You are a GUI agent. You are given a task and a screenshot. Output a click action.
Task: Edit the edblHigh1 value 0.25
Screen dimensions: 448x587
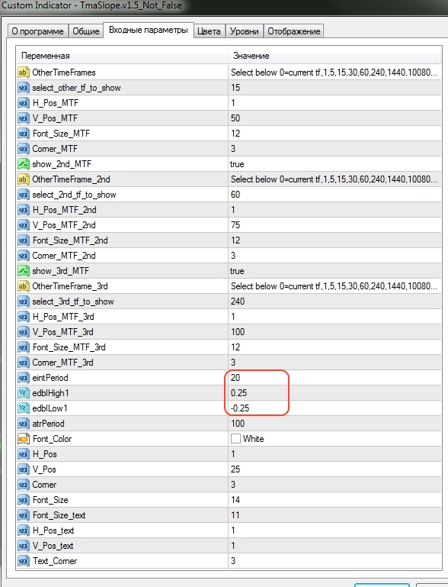pyautogui.click(x=238, y=393)
